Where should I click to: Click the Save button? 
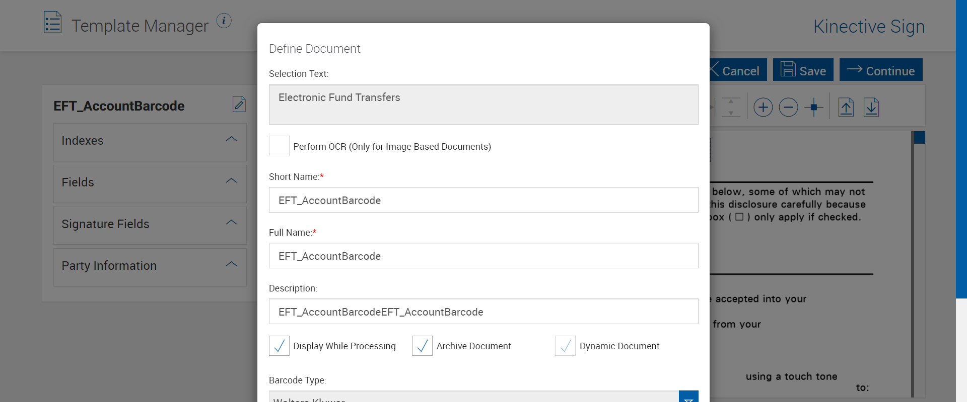click(x=803, y=70)
